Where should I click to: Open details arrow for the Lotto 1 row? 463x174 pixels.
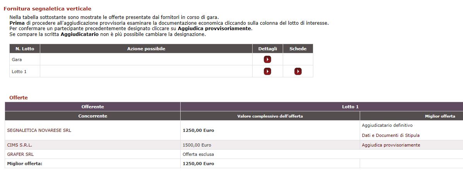point(267,72)
